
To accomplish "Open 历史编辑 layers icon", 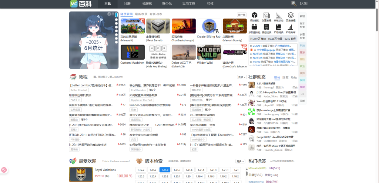I will (291, 16).
